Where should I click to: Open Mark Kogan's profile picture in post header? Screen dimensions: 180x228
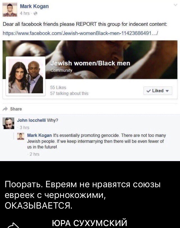pyautogui.click(x=10, y=10)
